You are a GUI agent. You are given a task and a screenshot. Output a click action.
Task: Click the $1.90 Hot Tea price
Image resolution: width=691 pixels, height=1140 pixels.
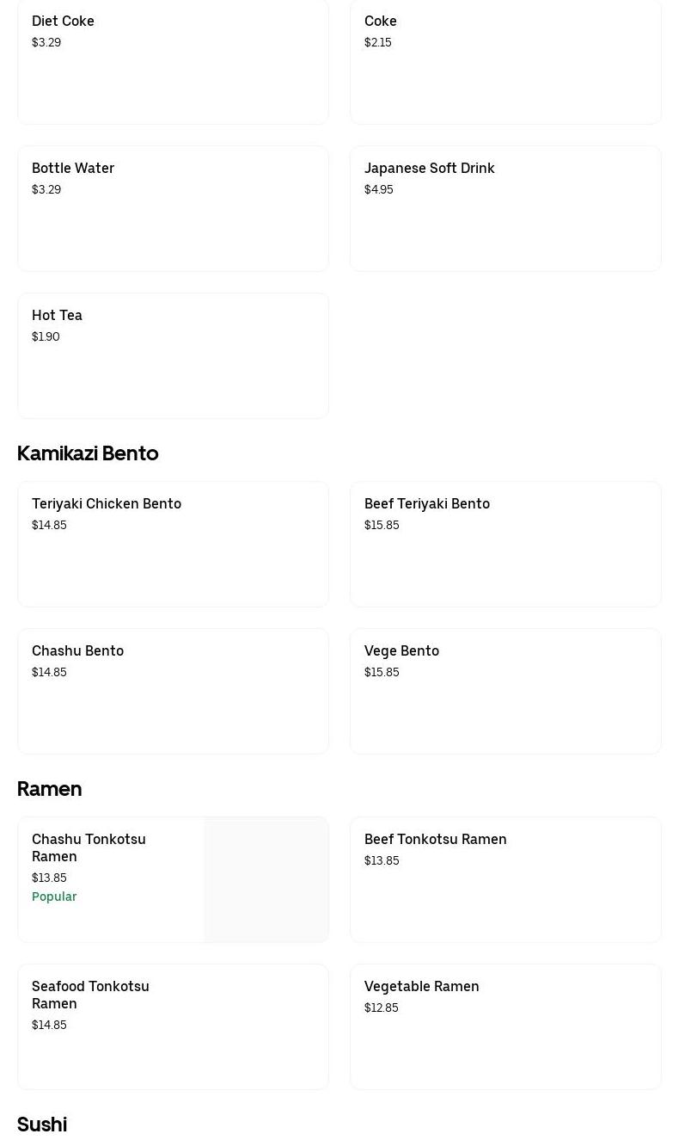[46, 337]
